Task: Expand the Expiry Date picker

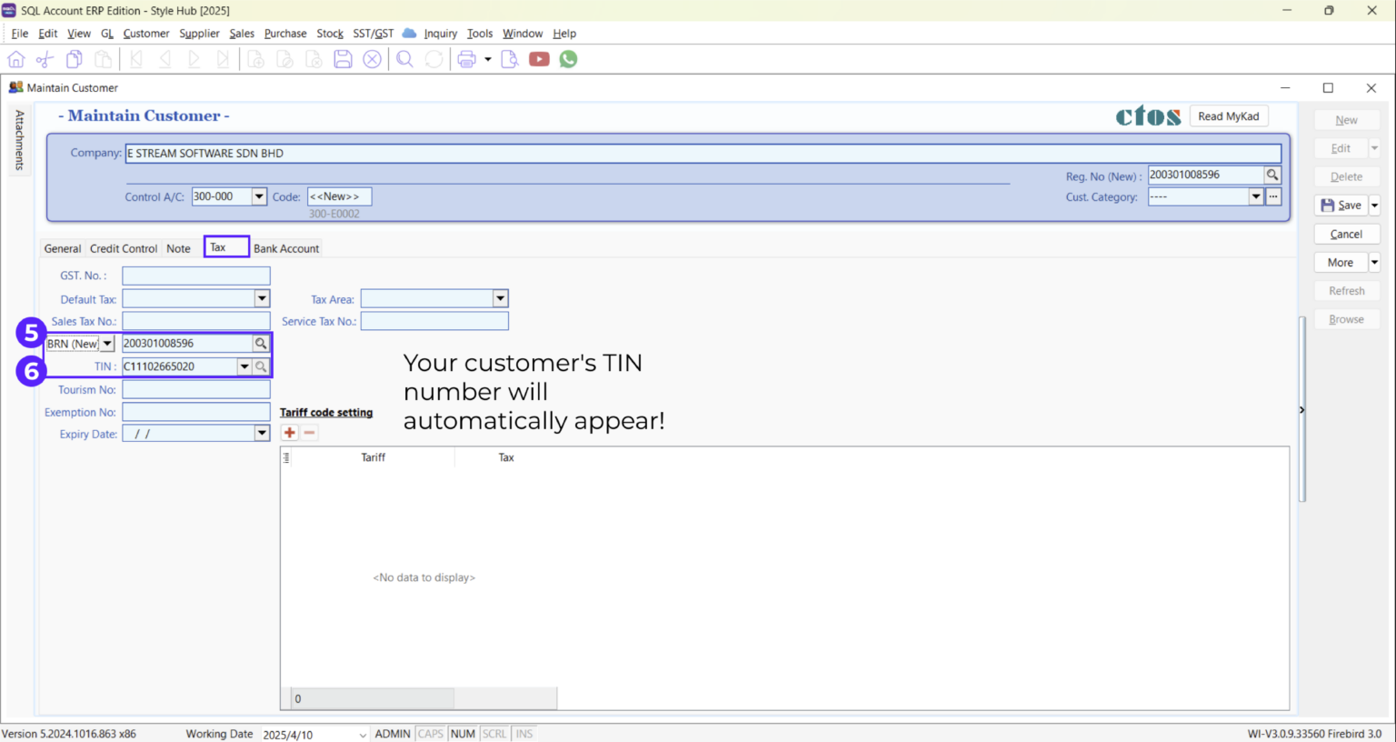Action: pos(261,434)
